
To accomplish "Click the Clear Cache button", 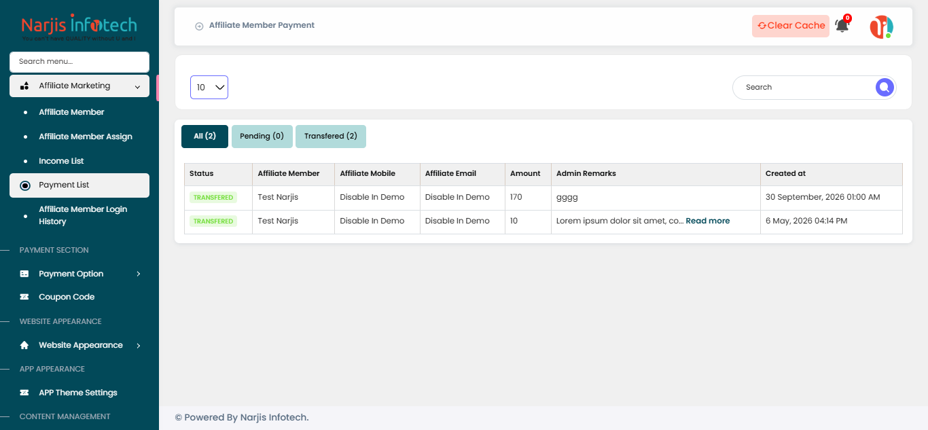I will point(791,26).
